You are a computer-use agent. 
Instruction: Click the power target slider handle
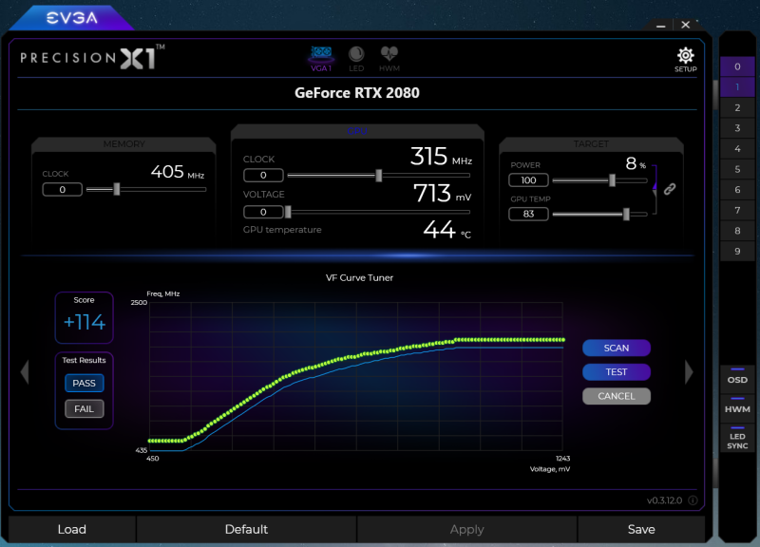(x=612, y=180)
